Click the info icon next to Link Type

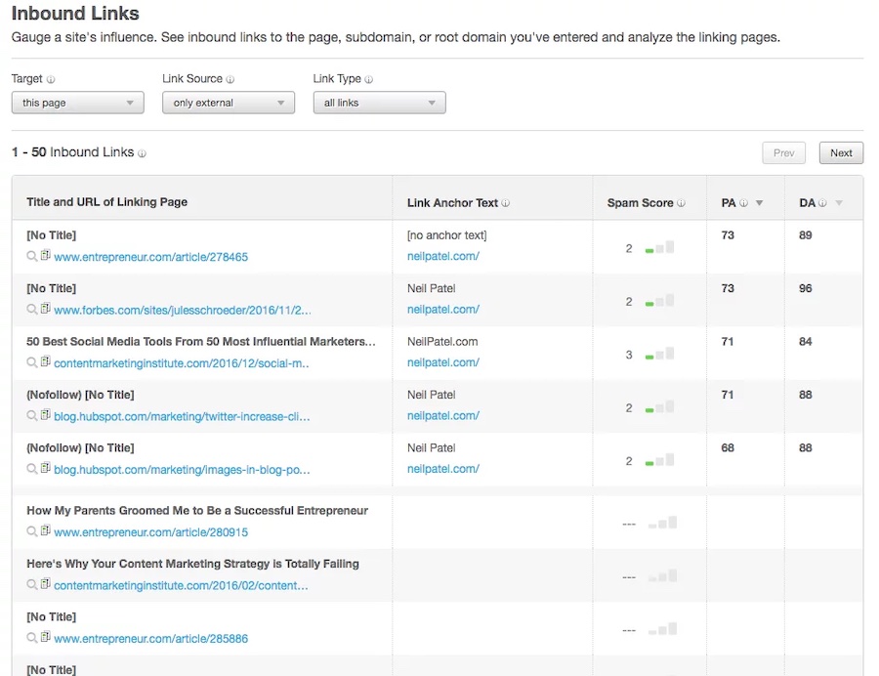[x=368, y=80]
